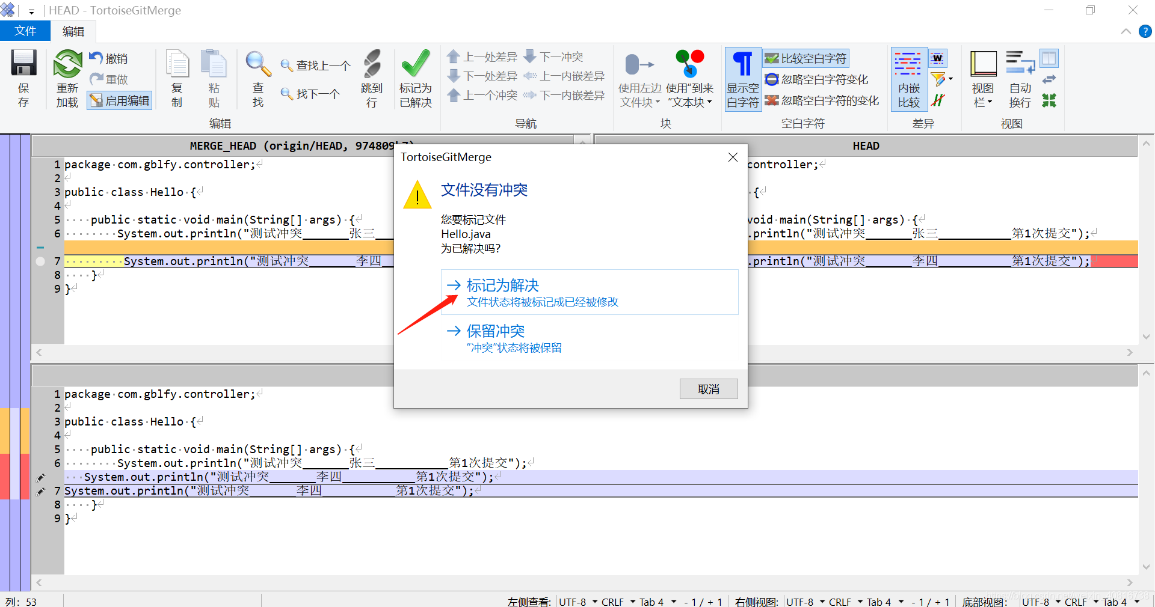Screen dimensions: 1155x607
Task: Copy the selection with the 复制 icon
Action: [x=177, y=79]
